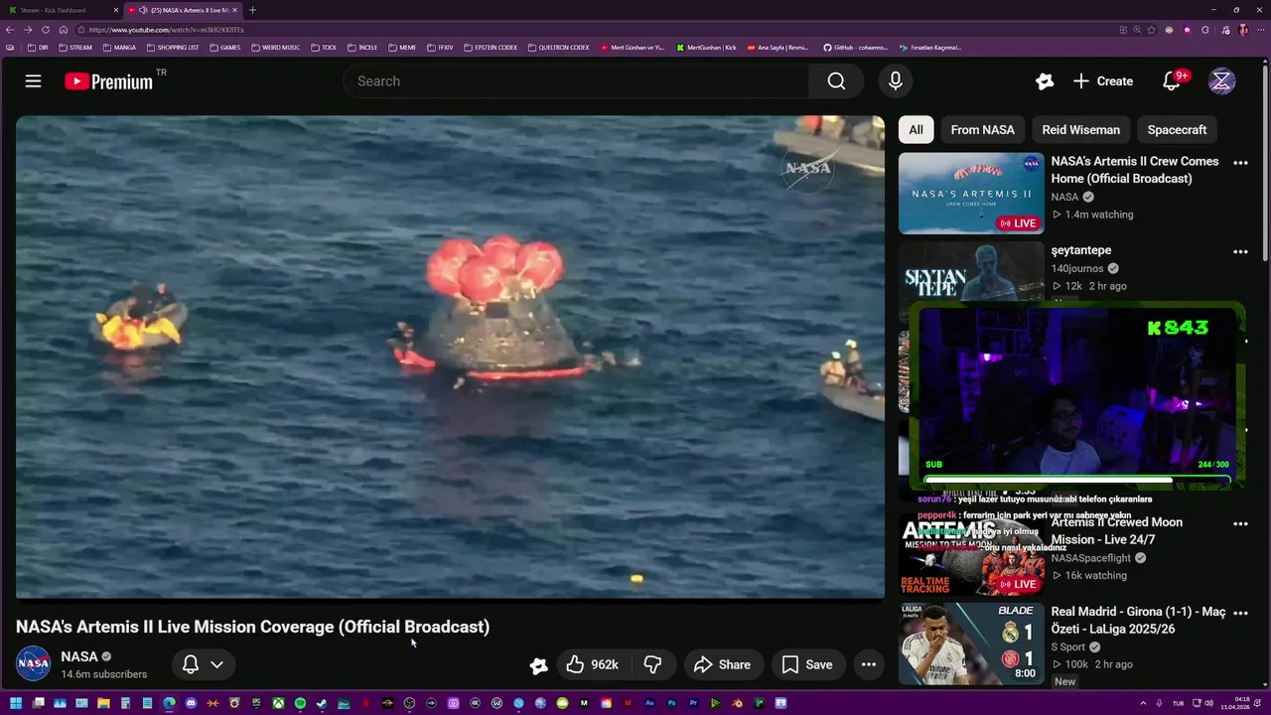Click the Real Madrid - Girona video title

(1139, 621)
